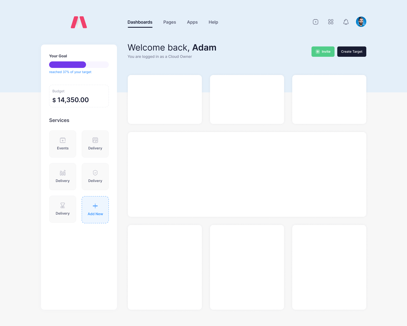
Task: Open the Apps menu
Action: tap(192, 22)
